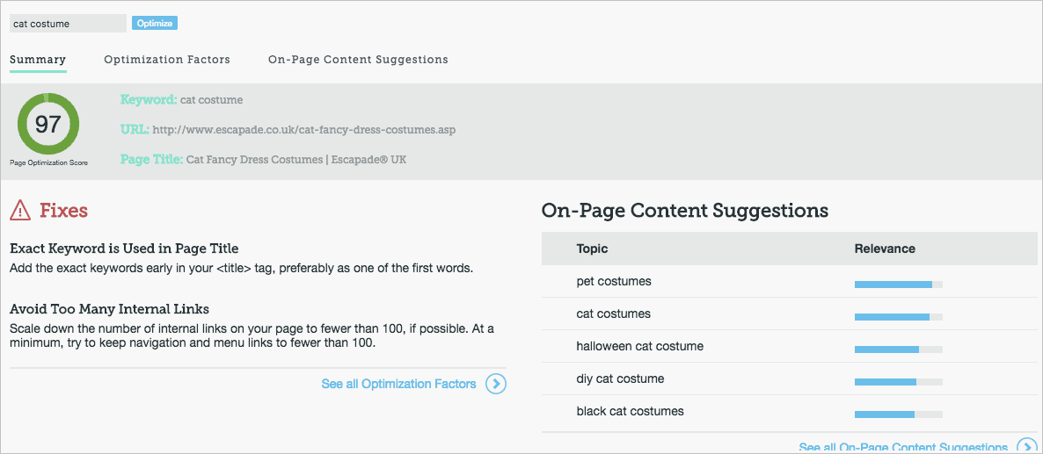Click the Page Optimization Score 97 circle

47,125
